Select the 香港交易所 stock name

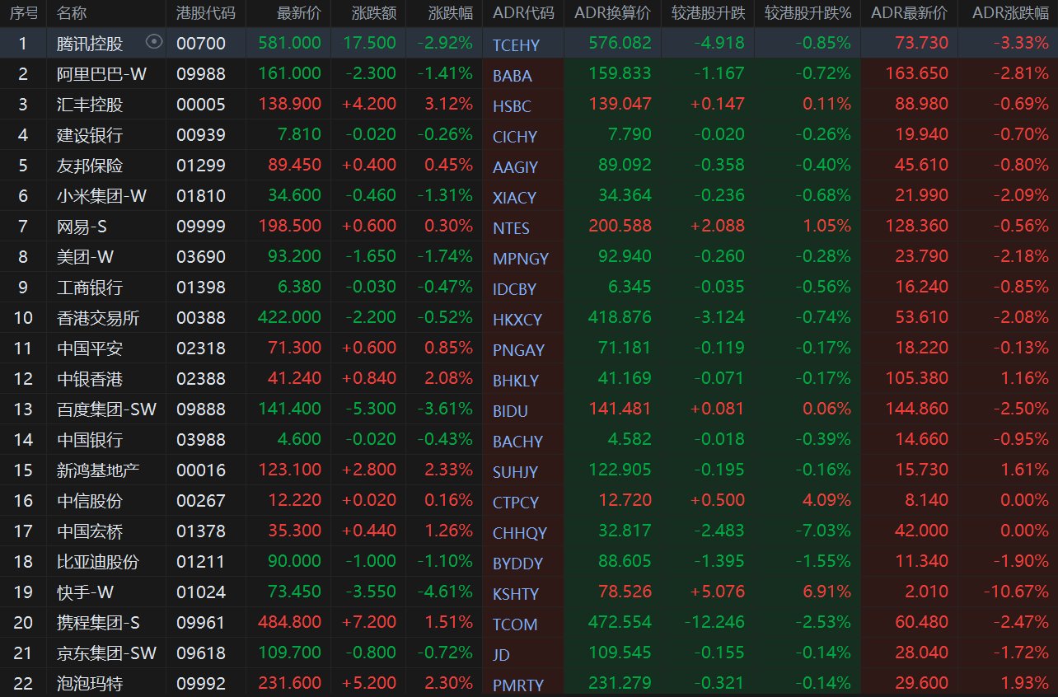pos(98,318)
